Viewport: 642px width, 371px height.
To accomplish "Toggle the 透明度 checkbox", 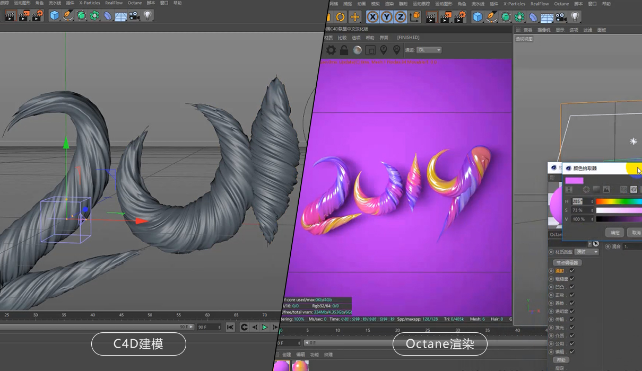I will tap(572, 311).
